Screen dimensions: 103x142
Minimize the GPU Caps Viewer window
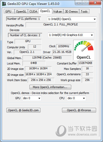tap(79, 3)
